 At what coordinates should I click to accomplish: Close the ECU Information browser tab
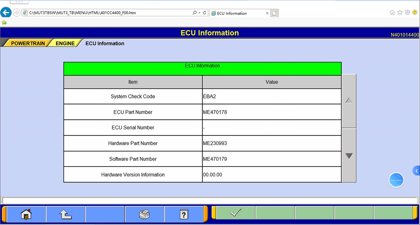pos(267,13)
